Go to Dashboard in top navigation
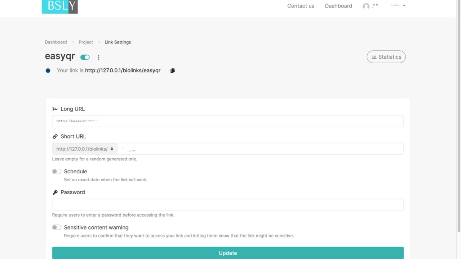 [338, 6]
